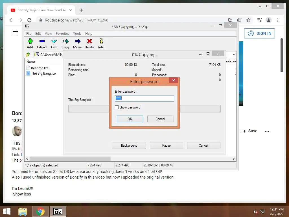Viewport: 289px width, 217px height.
Task: Click the YouTube SIGN IN button
Action: [259, 33]
